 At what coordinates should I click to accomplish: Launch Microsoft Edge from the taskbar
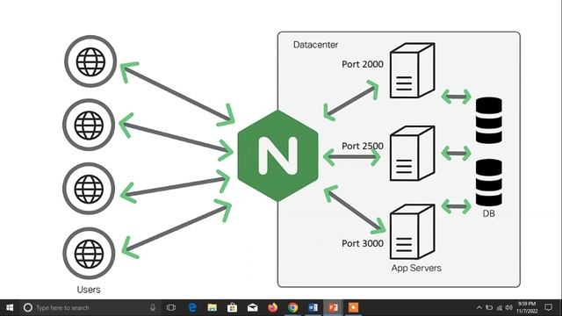[192, 307]
